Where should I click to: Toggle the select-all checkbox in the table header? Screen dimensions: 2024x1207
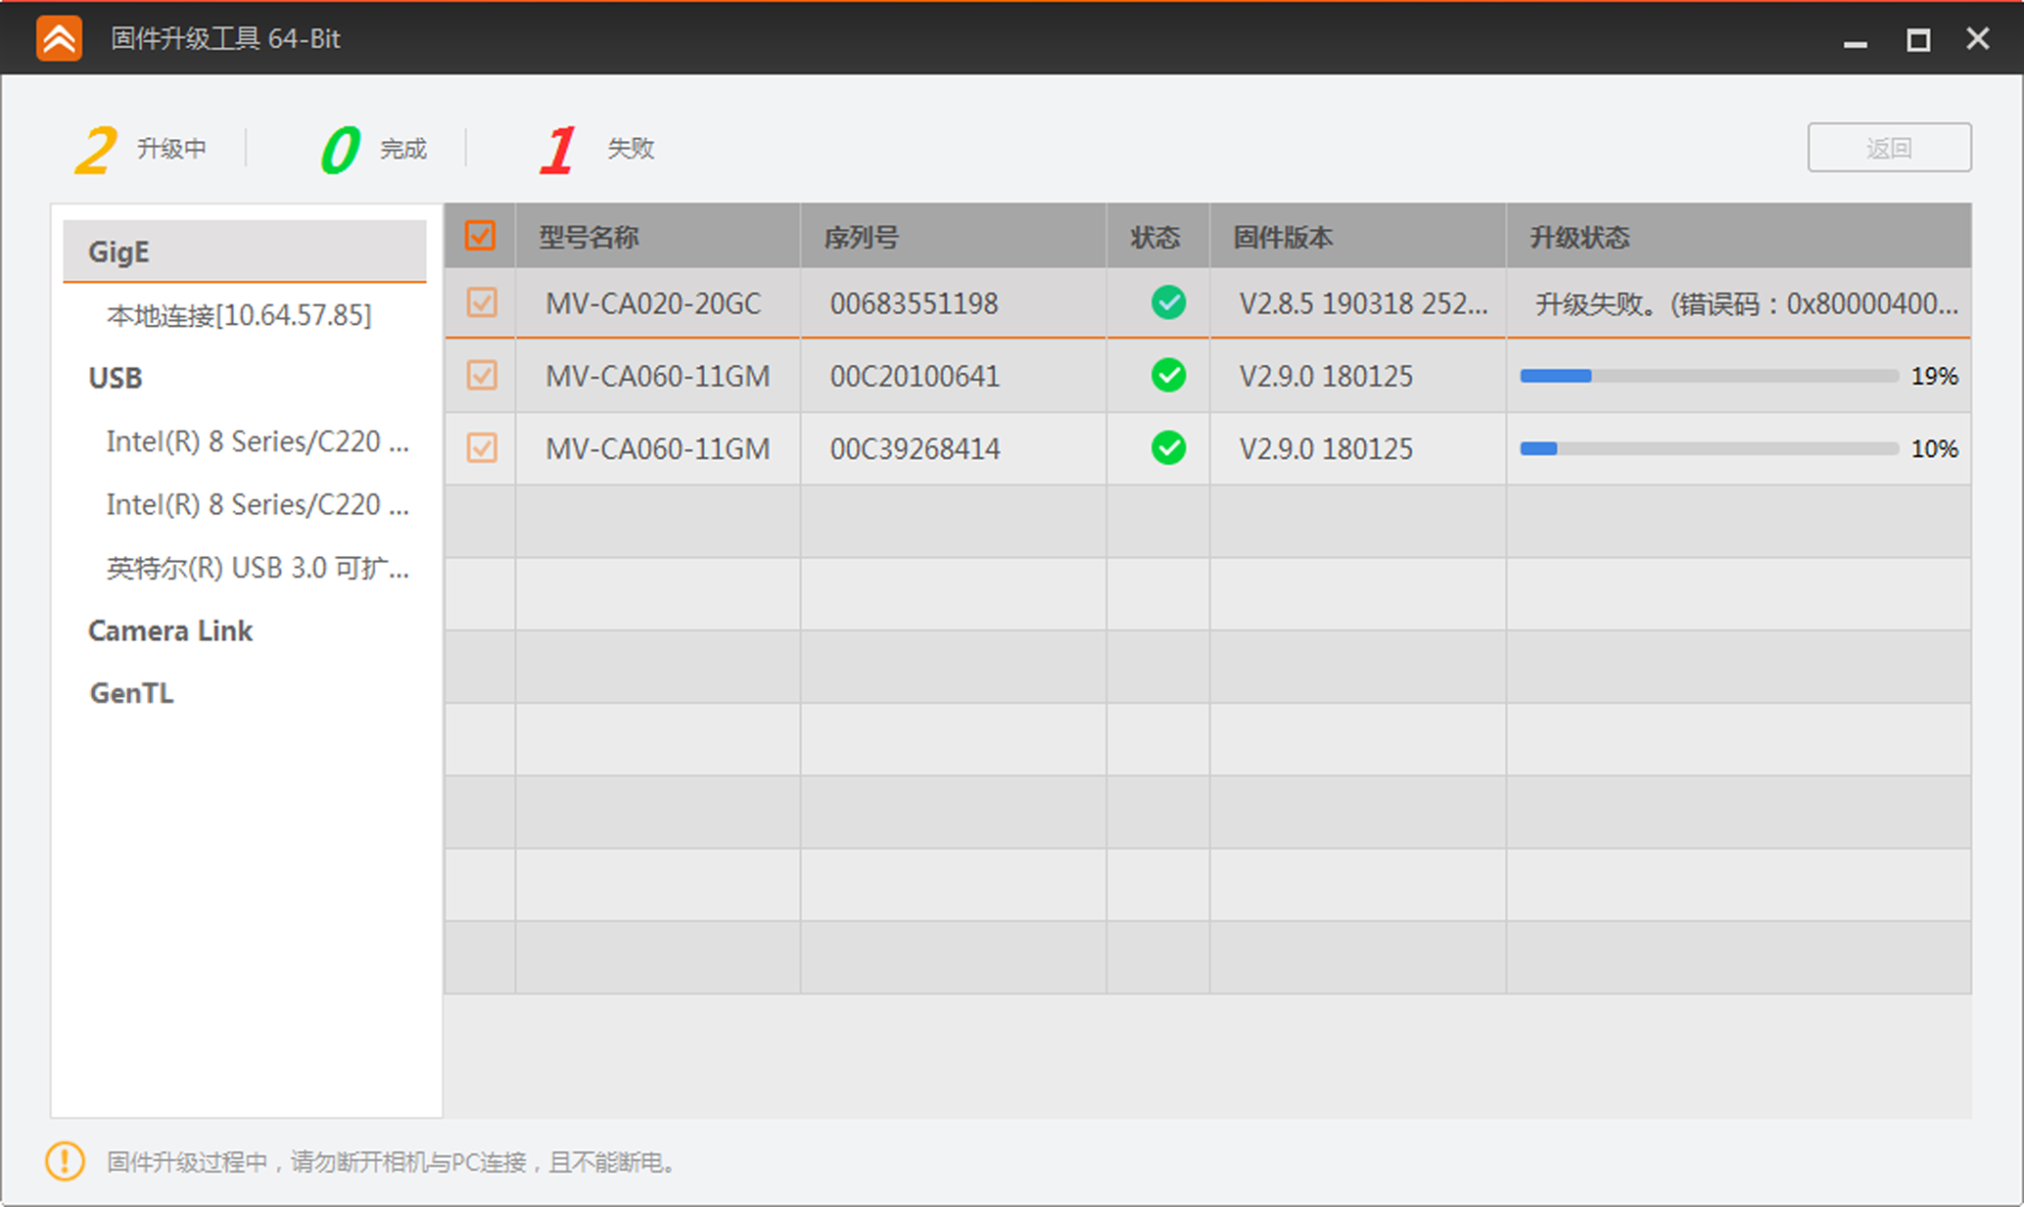pyautogui.click(x=480, y=236)
